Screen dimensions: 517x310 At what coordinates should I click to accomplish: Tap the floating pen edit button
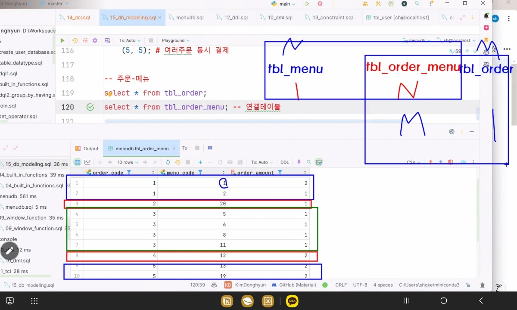9,251
